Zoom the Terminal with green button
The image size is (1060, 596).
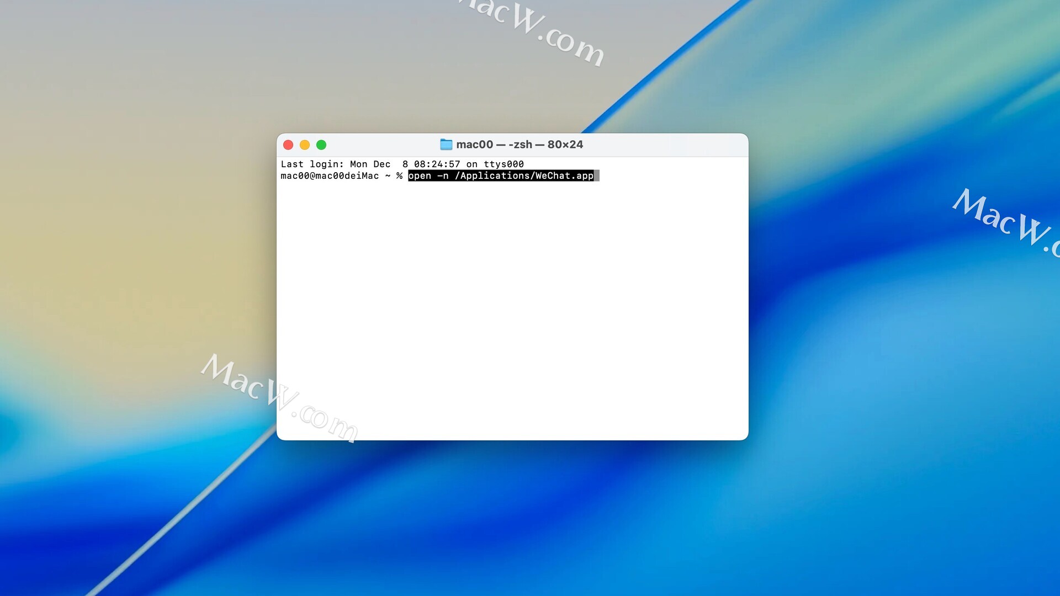[x=321, y=145]
